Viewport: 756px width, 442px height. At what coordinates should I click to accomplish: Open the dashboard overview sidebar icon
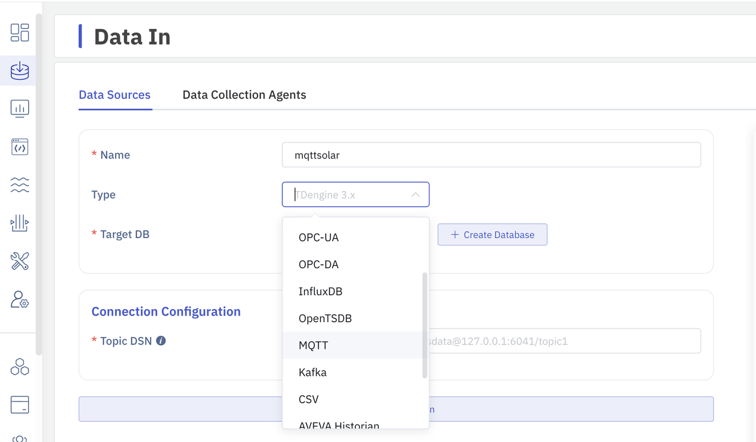[x=19, y=32]
